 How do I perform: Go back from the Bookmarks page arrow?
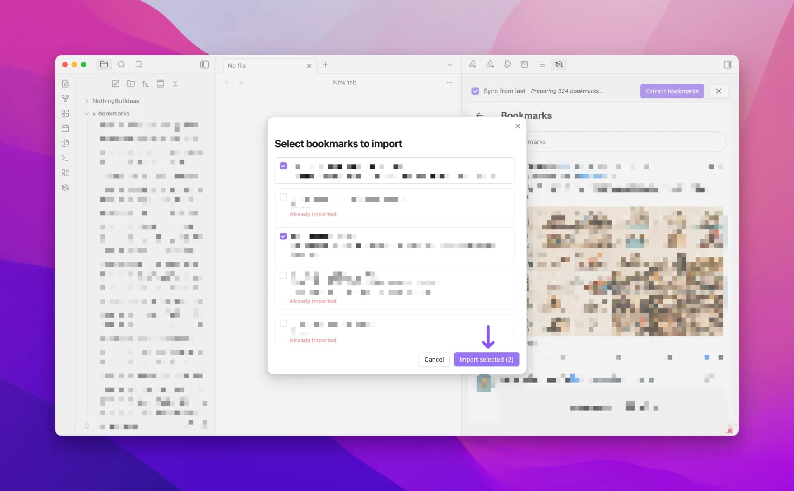coord(480,115)
